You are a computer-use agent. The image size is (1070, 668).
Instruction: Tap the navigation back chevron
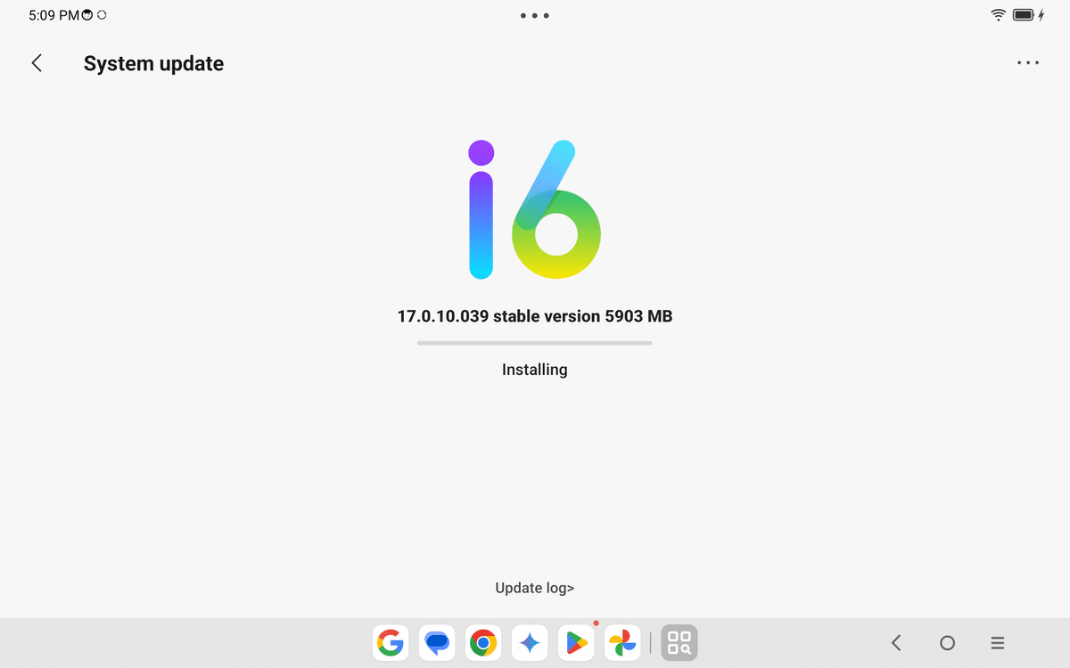(x=895, y=642)
